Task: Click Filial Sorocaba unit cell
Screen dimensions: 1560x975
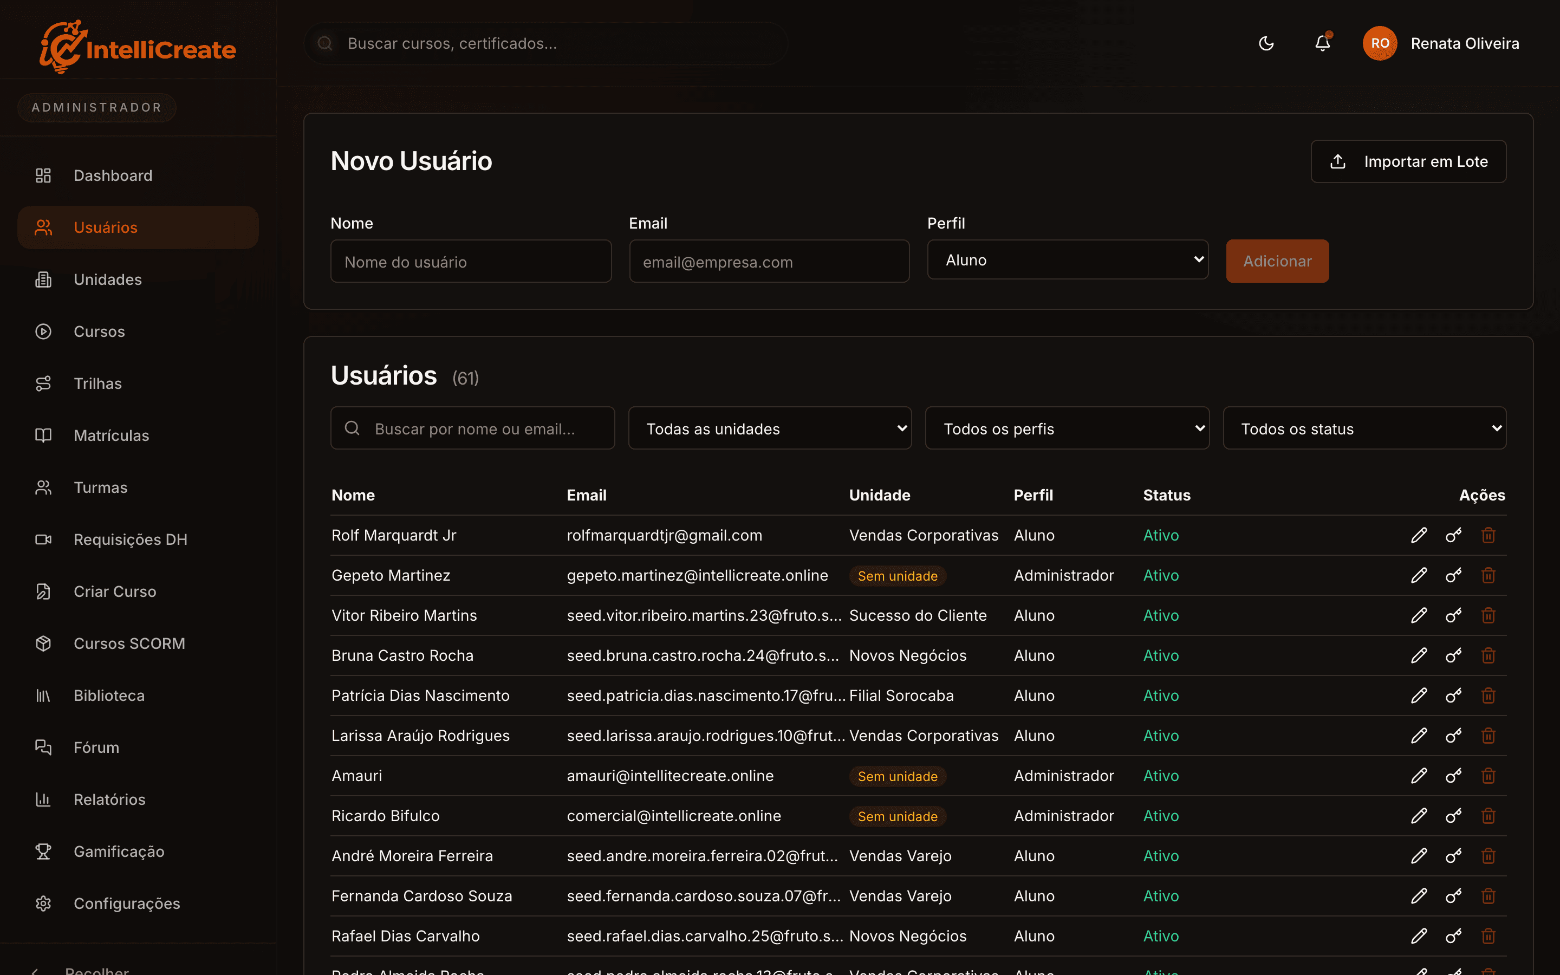Action: [901, 695]
